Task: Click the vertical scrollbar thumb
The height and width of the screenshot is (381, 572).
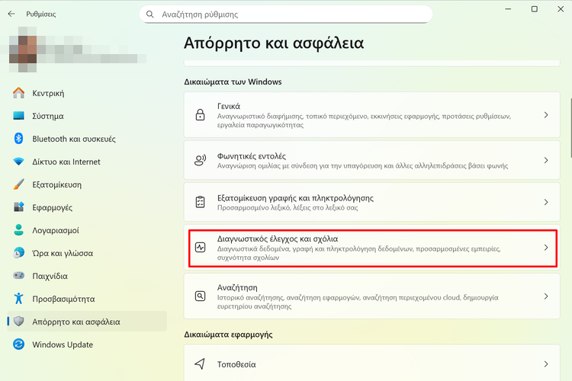Action: tap(570, 127)
